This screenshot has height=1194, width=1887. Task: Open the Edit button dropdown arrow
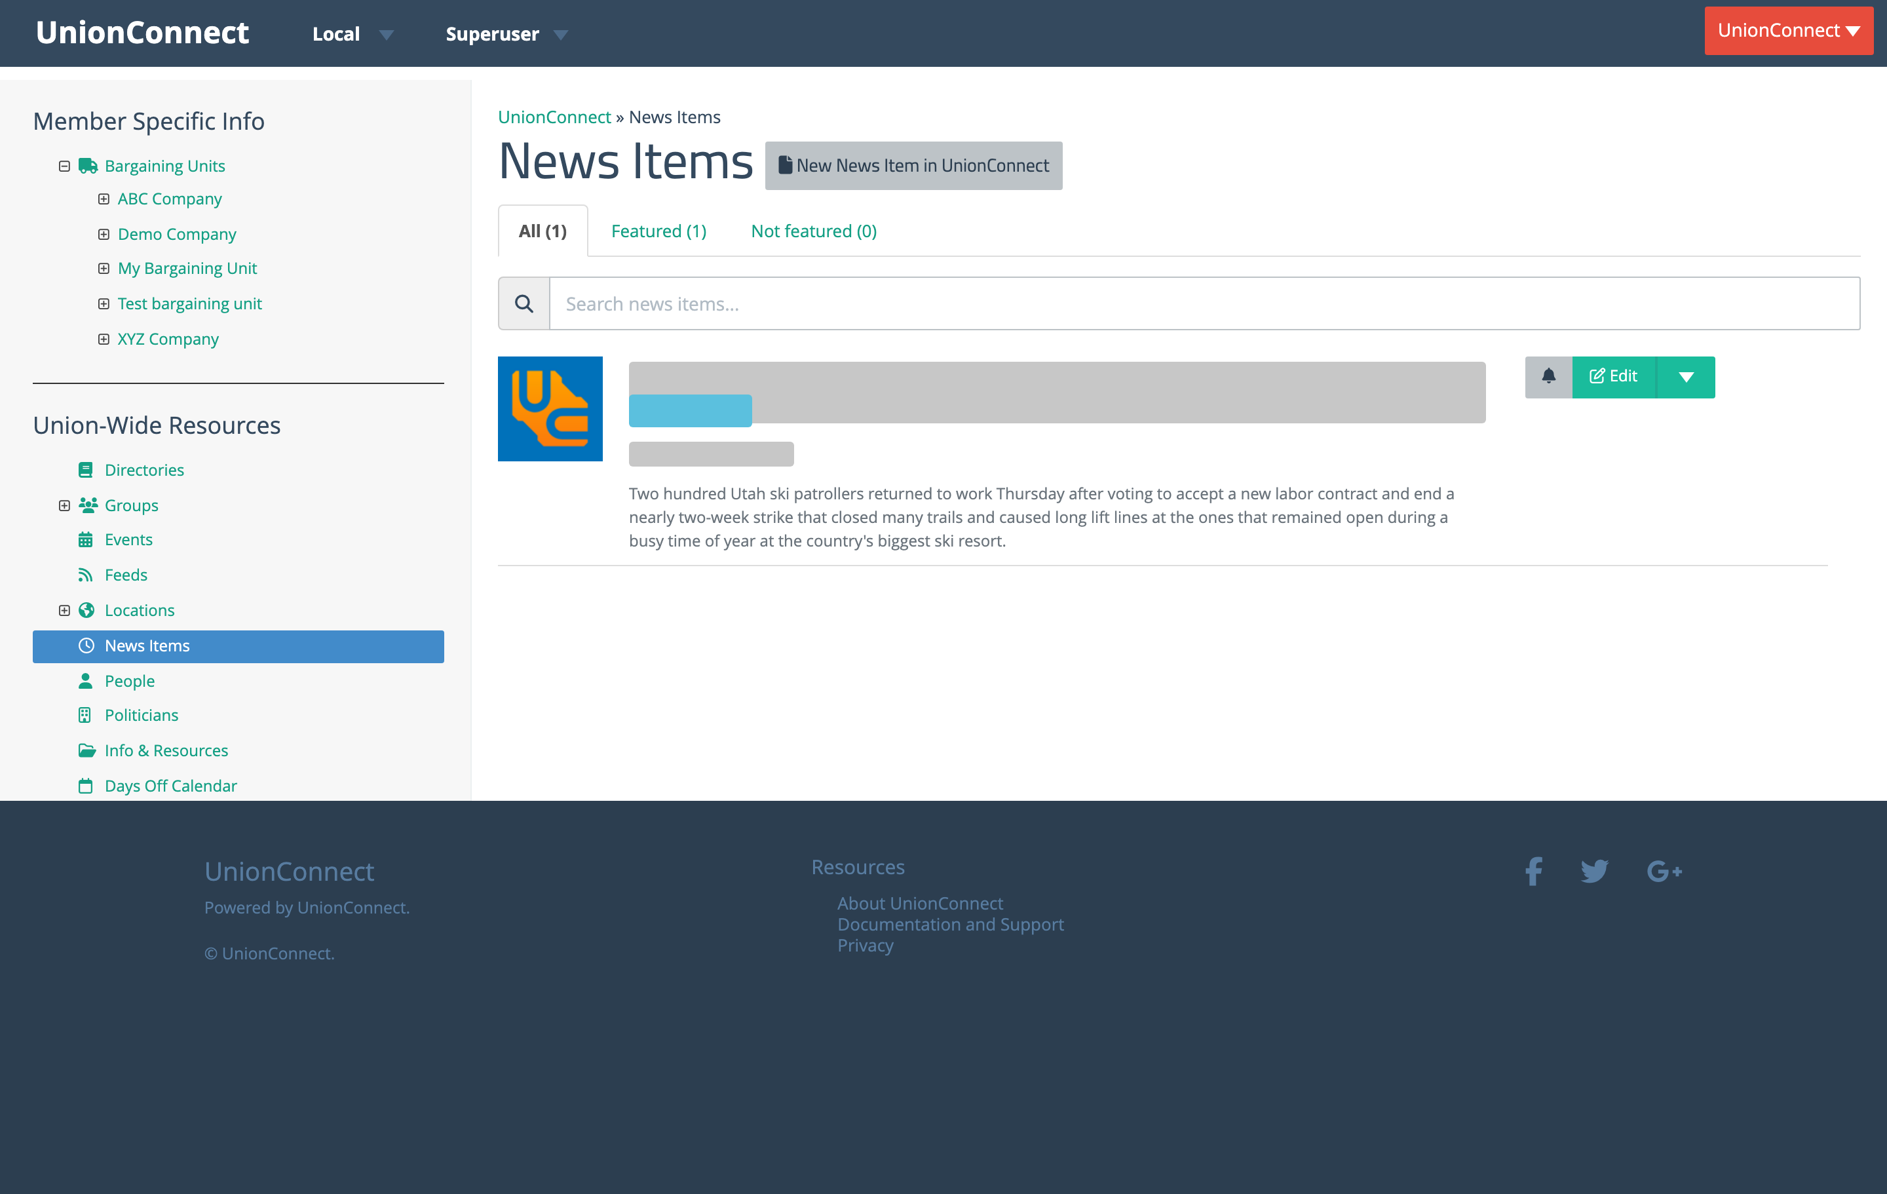coord(1687,377)
